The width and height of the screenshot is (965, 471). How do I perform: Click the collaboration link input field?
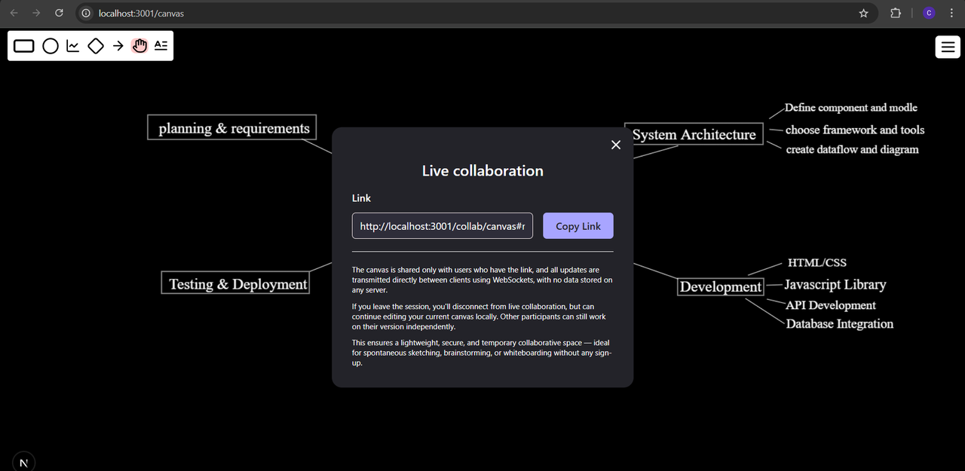click(x=443, y=226)
